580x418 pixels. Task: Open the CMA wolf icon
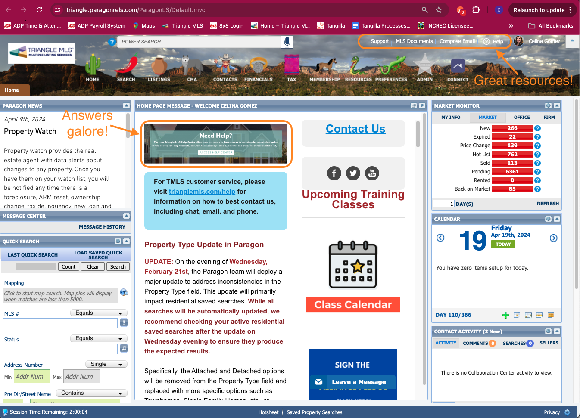click(192, 65)
